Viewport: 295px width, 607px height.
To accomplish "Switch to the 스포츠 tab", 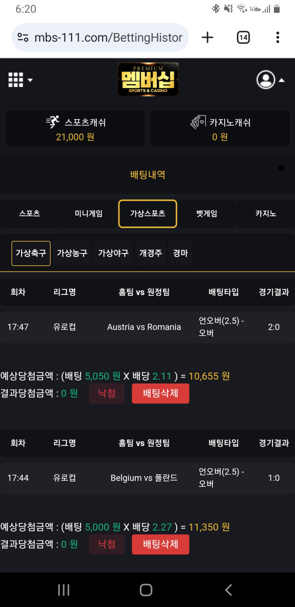I will (29, 214).
